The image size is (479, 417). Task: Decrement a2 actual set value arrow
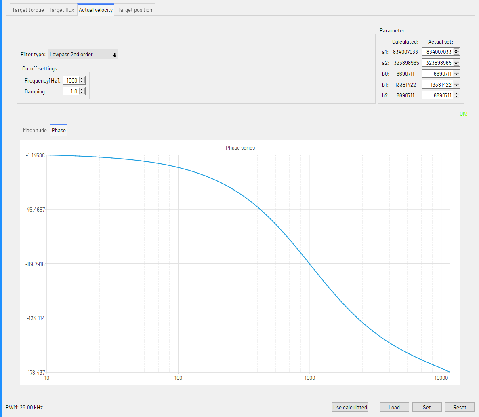pyautogui.click(x=456, y=64)
